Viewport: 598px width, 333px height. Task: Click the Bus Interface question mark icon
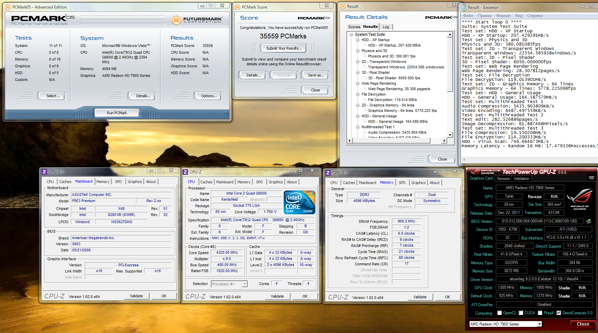591,237
